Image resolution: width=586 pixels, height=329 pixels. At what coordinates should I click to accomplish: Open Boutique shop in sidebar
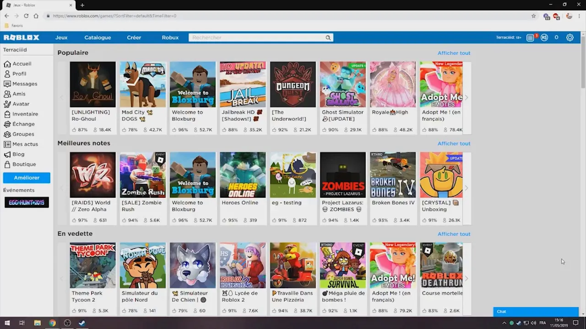click(24, 164)
